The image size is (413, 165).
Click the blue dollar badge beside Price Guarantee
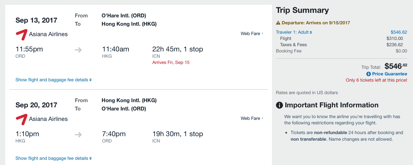(368, 74)
